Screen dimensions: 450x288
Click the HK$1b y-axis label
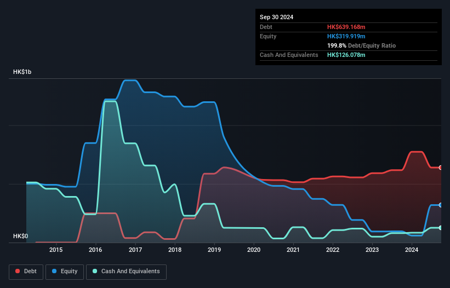pyautogui.click(x=22, y=72)
